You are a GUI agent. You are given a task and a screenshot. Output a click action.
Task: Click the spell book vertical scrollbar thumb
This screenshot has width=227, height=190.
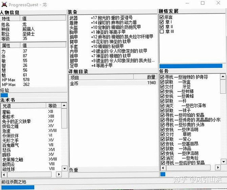tap(64, 118)
